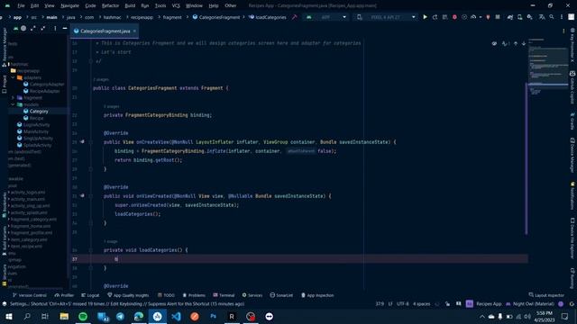
Task: Click Collapse All icon in project panel
Action: click(43, 28)
